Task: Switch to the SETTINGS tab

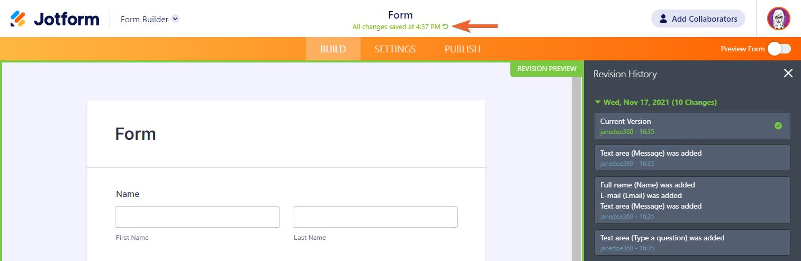Action: [x=395, y=49]
